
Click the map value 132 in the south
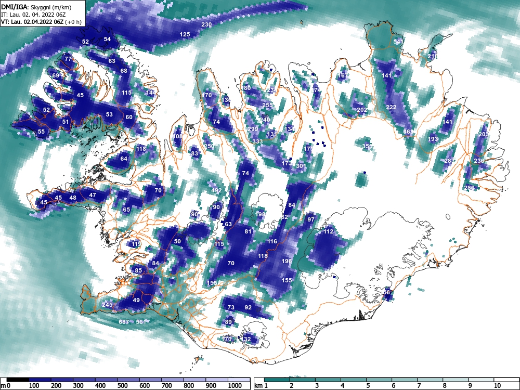[246, 339]
